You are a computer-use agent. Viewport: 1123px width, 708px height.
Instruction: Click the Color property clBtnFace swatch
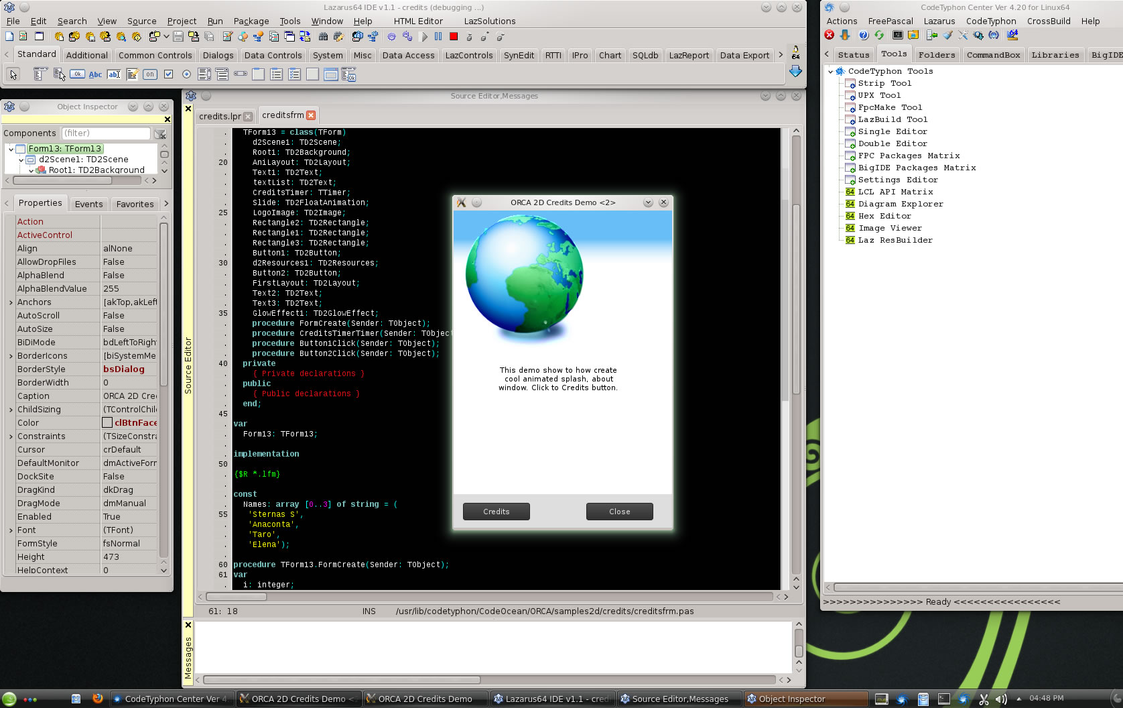(x=107, y=422)
